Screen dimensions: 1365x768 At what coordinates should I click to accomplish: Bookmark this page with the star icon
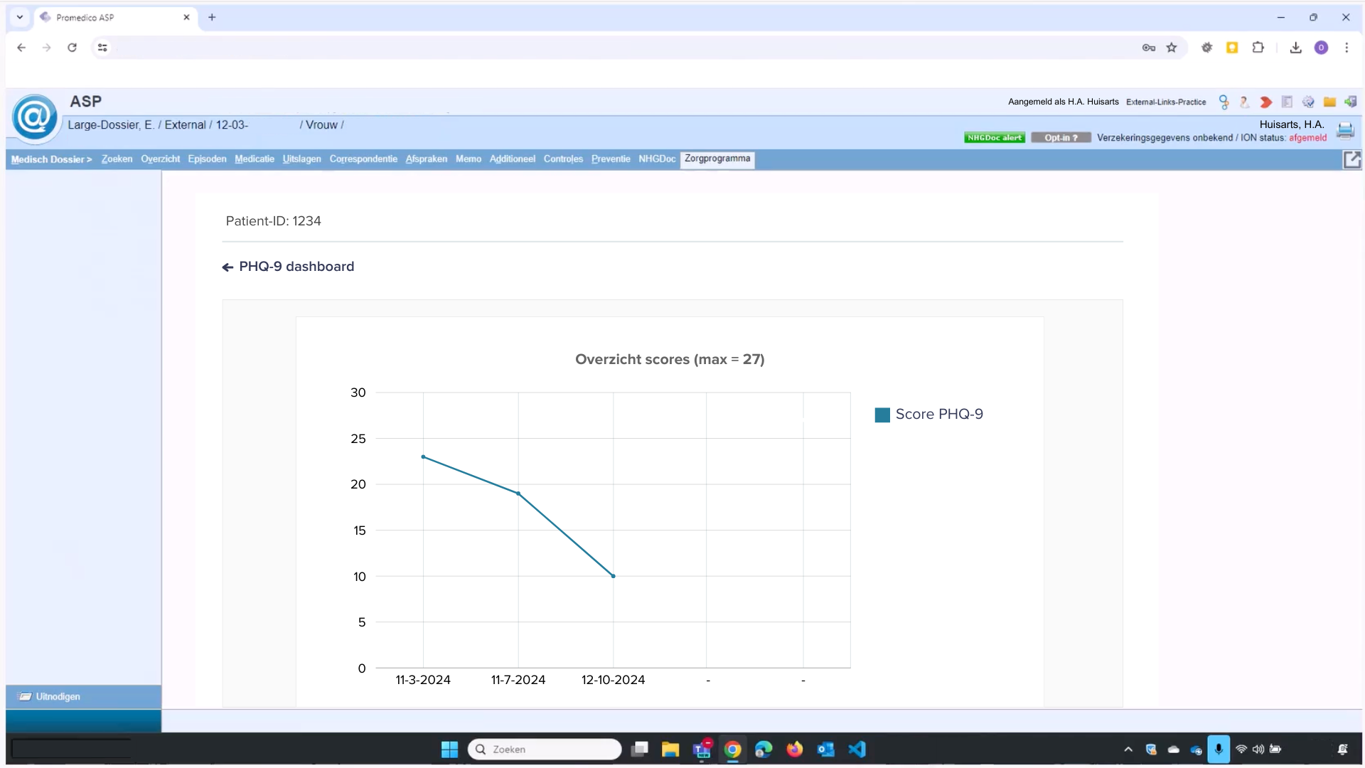(1172, 48)
